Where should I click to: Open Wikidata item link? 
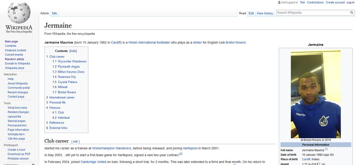coord(16,134)
